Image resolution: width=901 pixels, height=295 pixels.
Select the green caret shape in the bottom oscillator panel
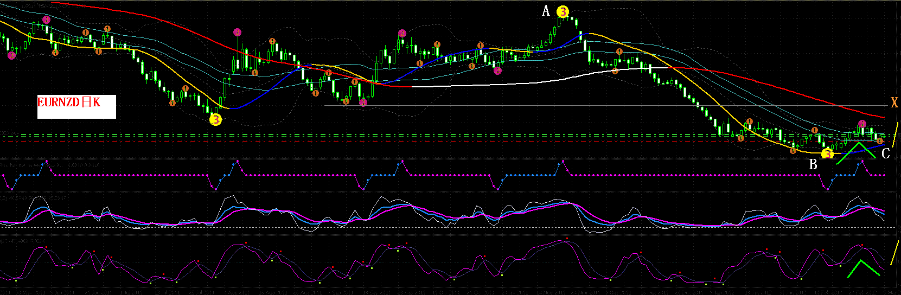(x=864, y=269)
